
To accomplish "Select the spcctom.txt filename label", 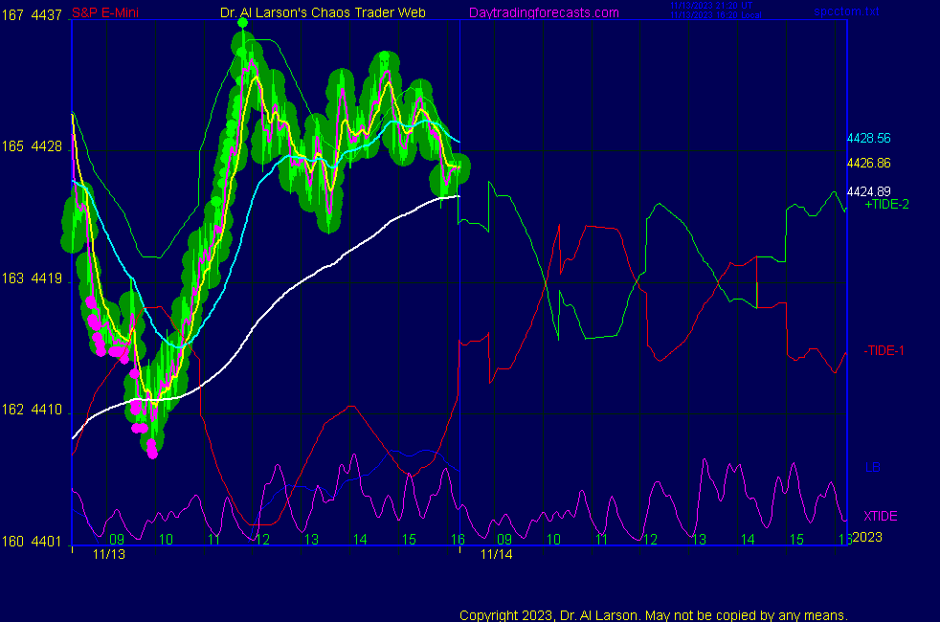I will pyautogui.click(x=846, y=11).
